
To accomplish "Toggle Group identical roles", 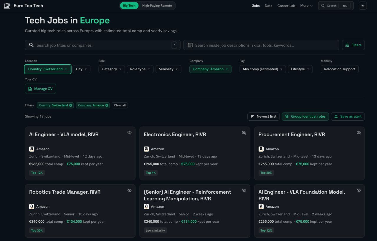I will pyautogui.click(x=305, y=117).
